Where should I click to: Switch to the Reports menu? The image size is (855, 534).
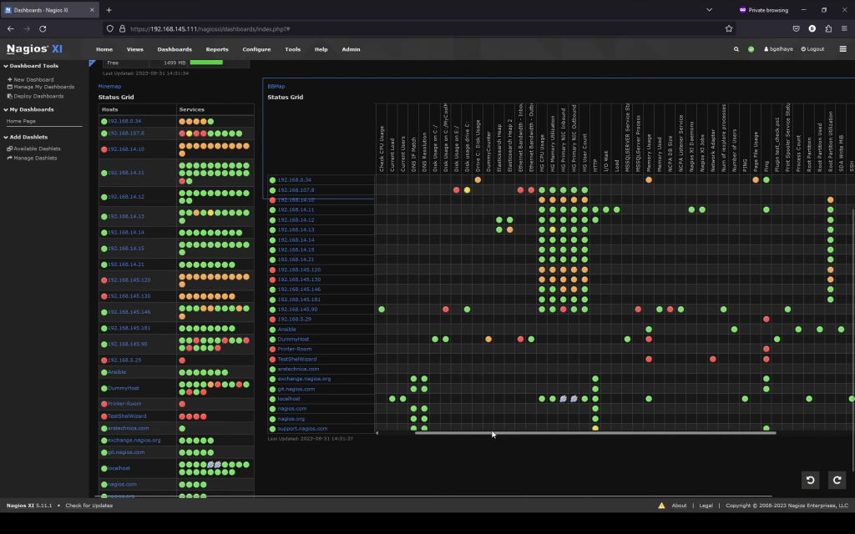coord(217,49)
